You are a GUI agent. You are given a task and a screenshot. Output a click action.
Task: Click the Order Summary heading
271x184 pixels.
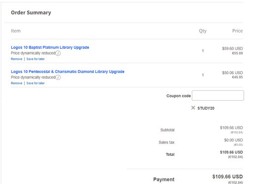(x=31, y=12)
